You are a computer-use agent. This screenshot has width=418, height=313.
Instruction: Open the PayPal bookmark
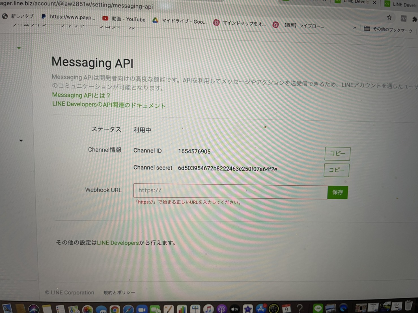point(68,17)
